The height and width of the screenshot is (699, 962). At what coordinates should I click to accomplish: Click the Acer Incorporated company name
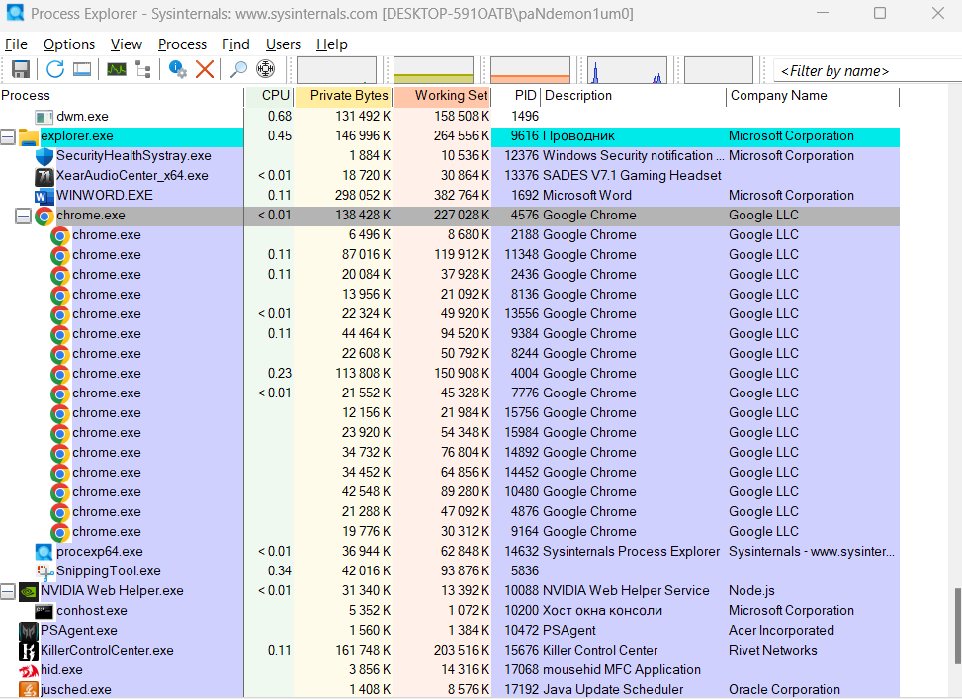pyautogui.click(x=781, y=631)
